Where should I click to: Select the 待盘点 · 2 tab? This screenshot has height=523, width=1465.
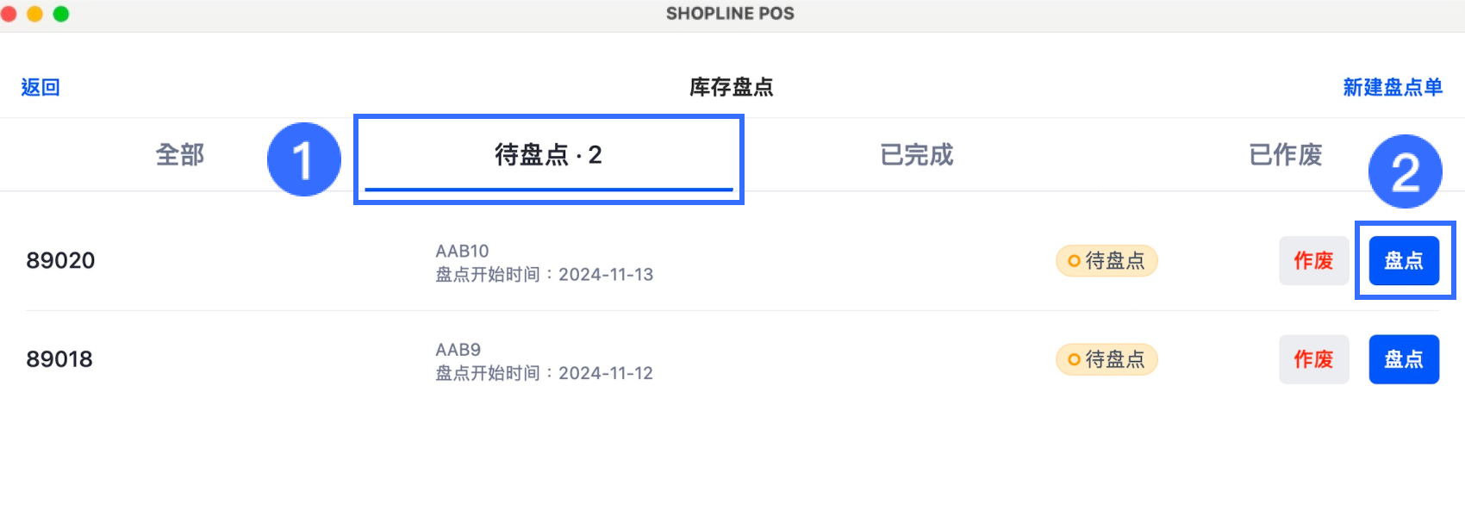(548, 155)
